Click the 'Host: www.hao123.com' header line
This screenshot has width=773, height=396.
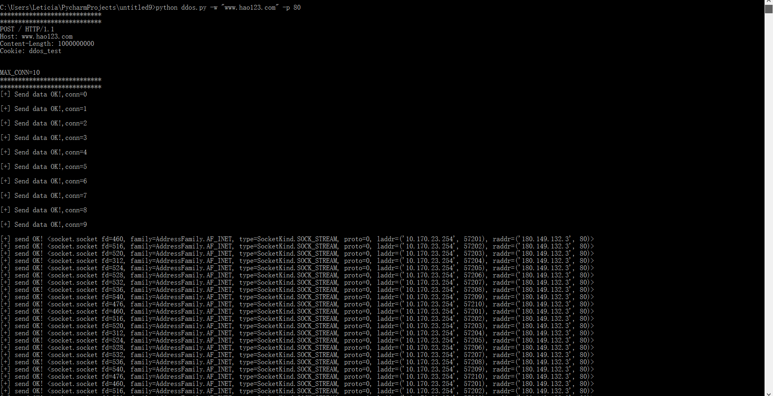pos(36,37)
